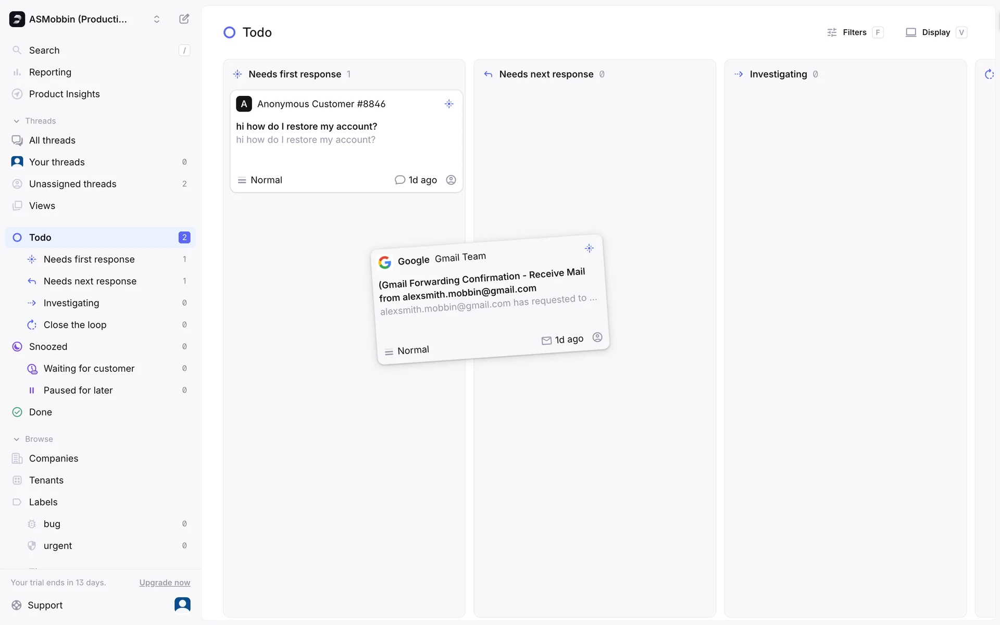1000x625 pixels.
Task: Open the Close the loop queue
Action: coord(74,325)
